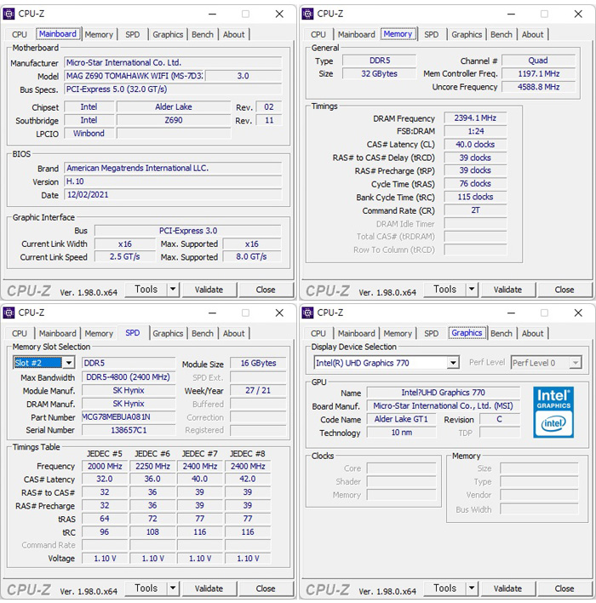Open the Slot #2 memory slot dropdown
The image size is (596, 603).
pyautogui.click(x=68, y=363)
